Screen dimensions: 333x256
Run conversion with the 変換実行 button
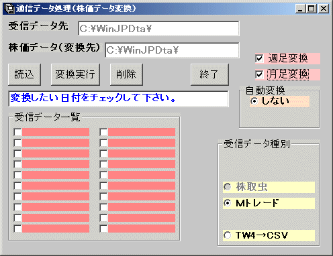pos(75,74)
